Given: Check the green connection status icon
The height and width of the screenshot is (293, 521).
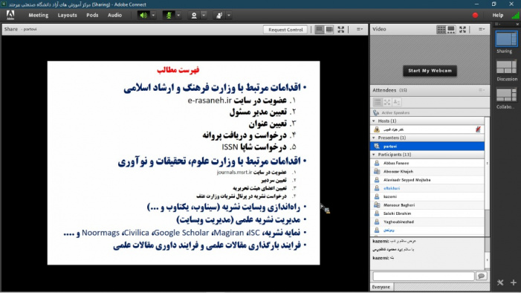Looking at the screenshot, I should pyautogui.click(x=515, y=16).
